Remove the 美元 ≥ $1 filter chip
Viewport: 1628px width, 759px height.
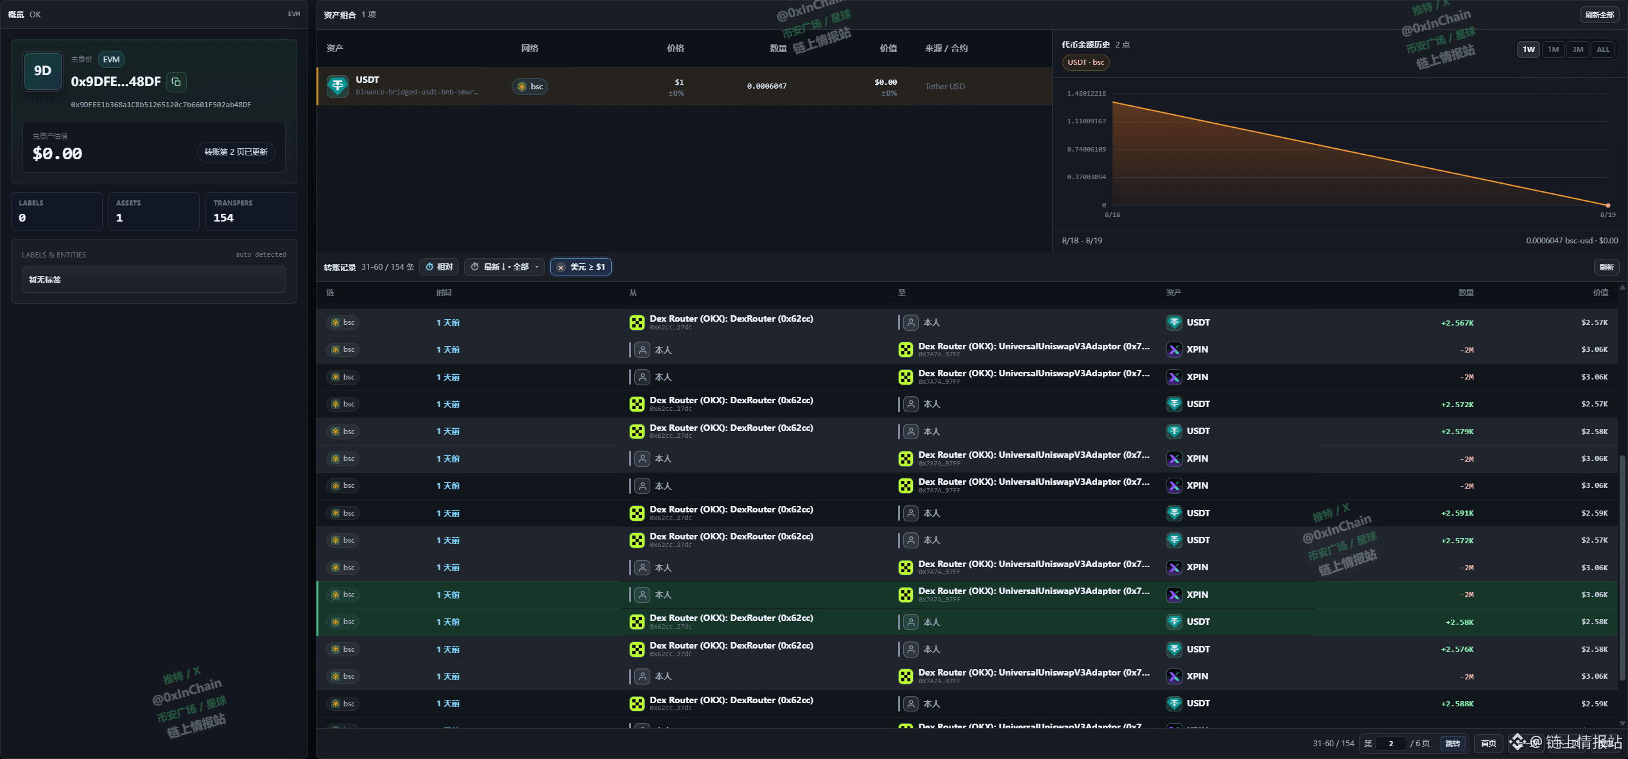pos(561,267)
